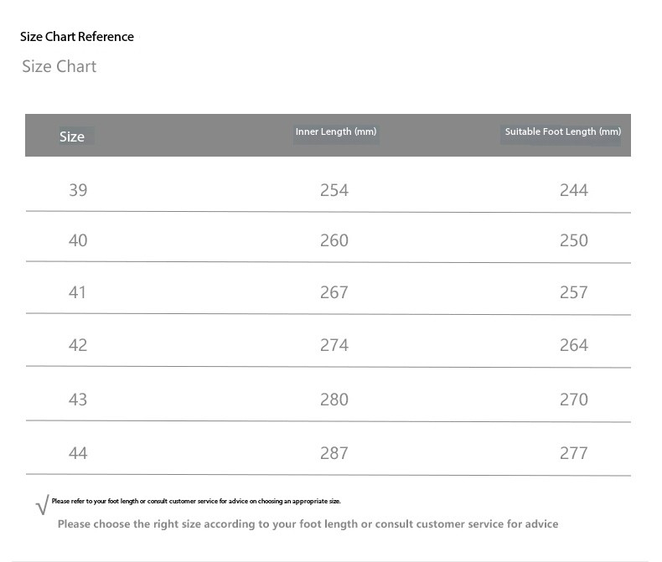Click size 43 in the table
Screen dimensions: 662x562
click(78, 400)
